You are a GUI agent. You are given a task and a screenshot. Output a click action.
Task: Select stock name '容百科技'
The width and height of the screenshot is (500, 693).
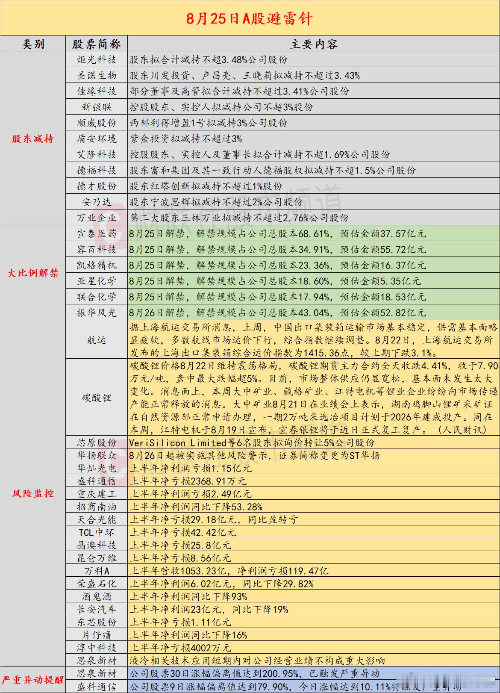click(97, 249)
